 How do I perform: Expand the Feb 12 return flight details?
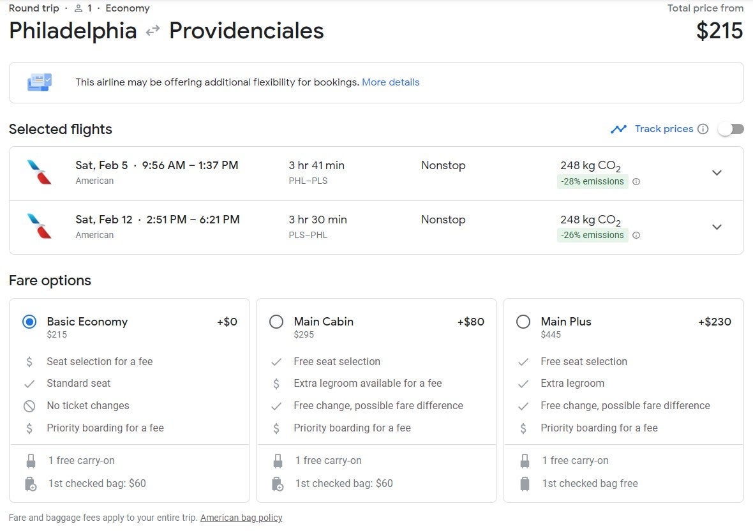tap(717, 227)
